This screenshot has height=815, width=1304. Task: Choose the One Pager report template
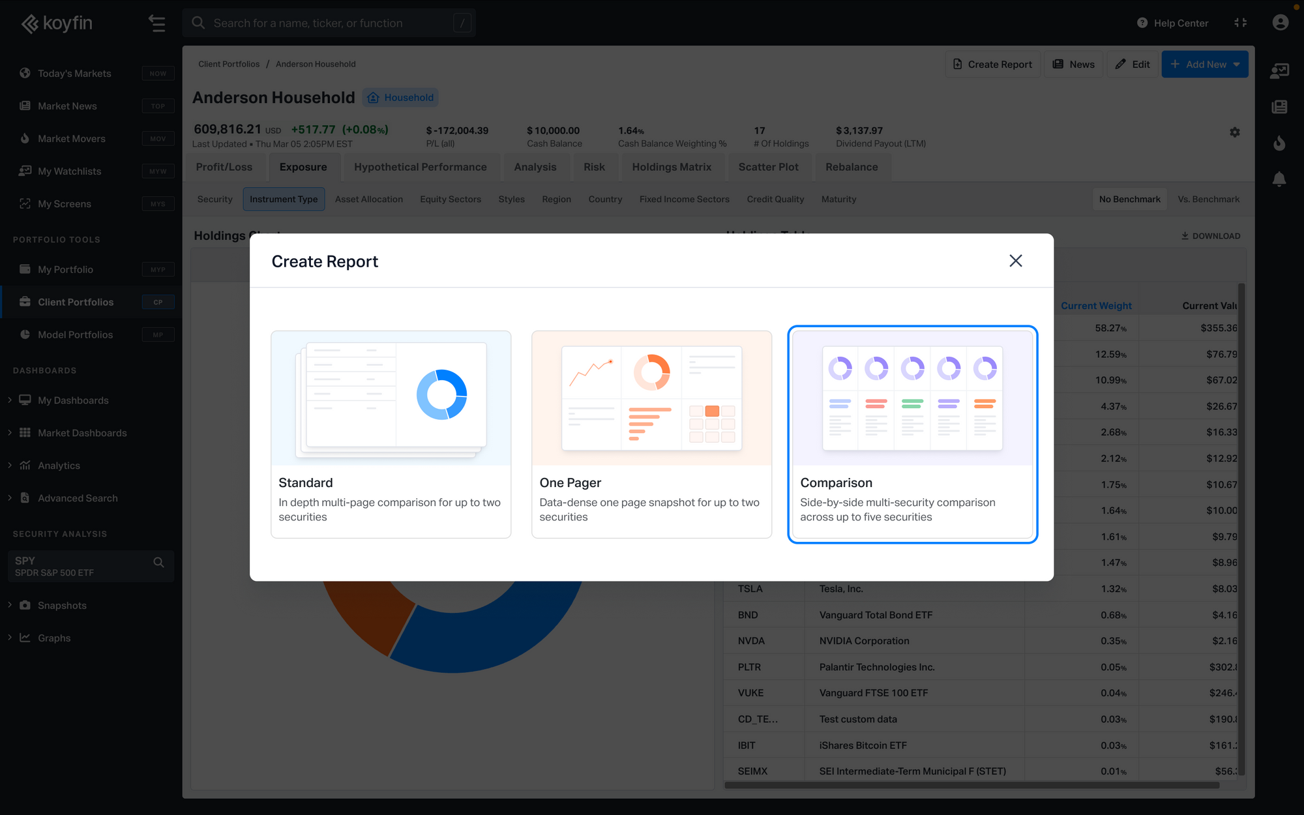651,434
